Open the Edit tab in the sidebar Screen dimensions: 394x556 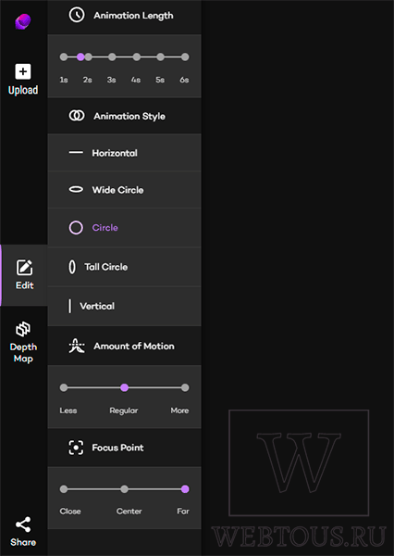(x=24, y=275)
